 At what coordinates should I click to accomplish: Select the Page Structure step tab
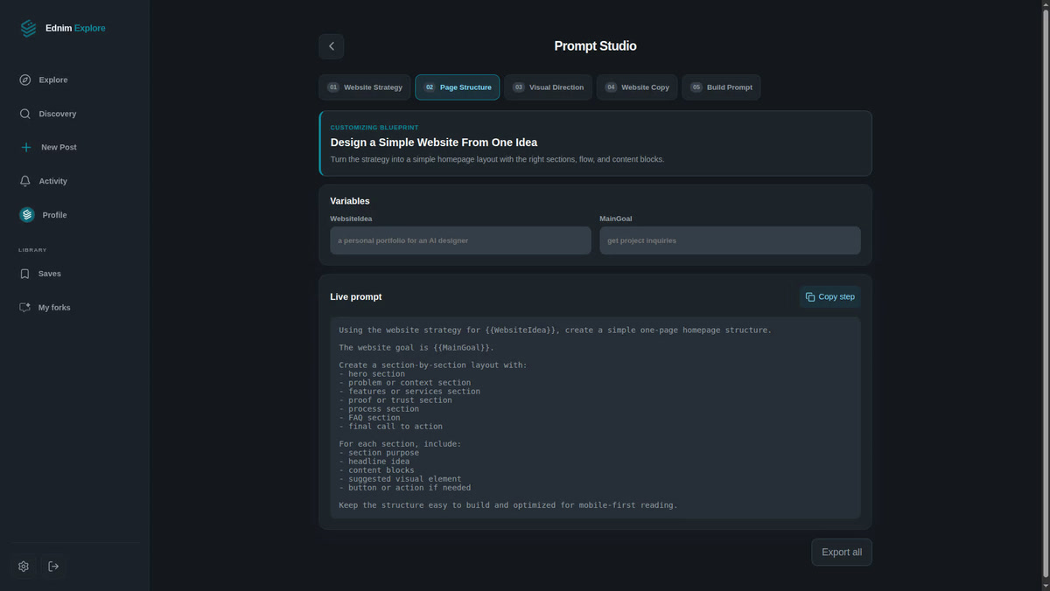[x=458, y=87]
